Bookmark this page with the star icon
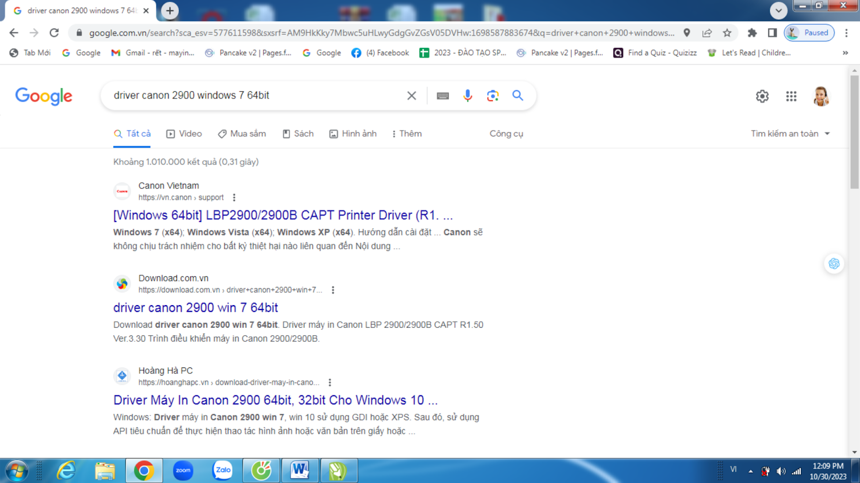 click(x=727, y=33)
